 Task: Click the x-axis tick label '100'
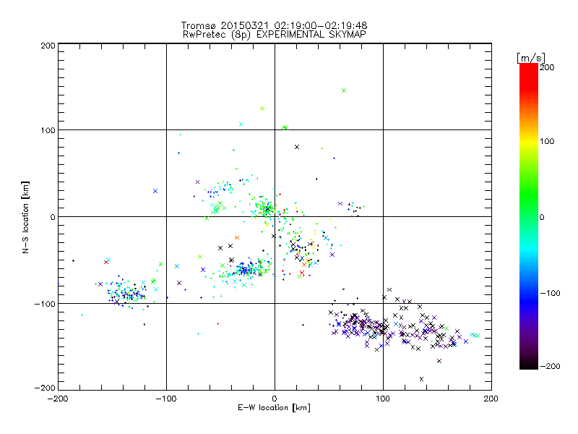383,399
